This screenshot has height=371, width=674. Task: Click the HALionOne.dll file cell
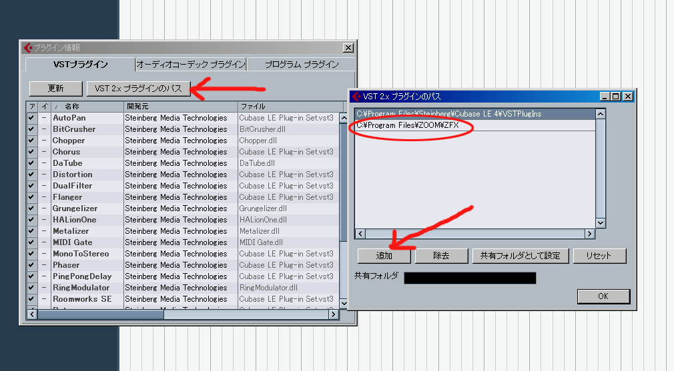pos(263,220)
